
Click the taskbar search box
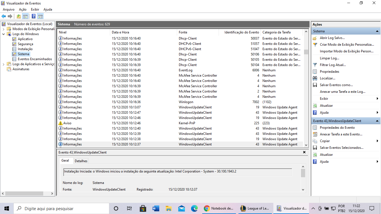click(x=61, y=208)
